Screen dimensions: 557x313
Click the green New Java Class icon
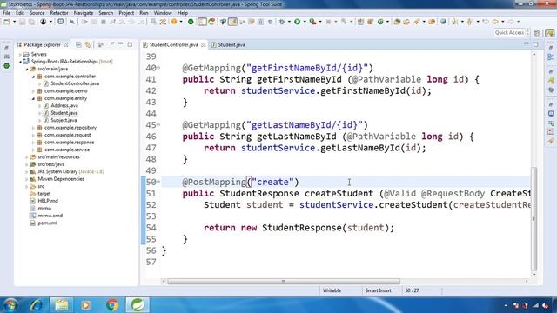(380, 22)
